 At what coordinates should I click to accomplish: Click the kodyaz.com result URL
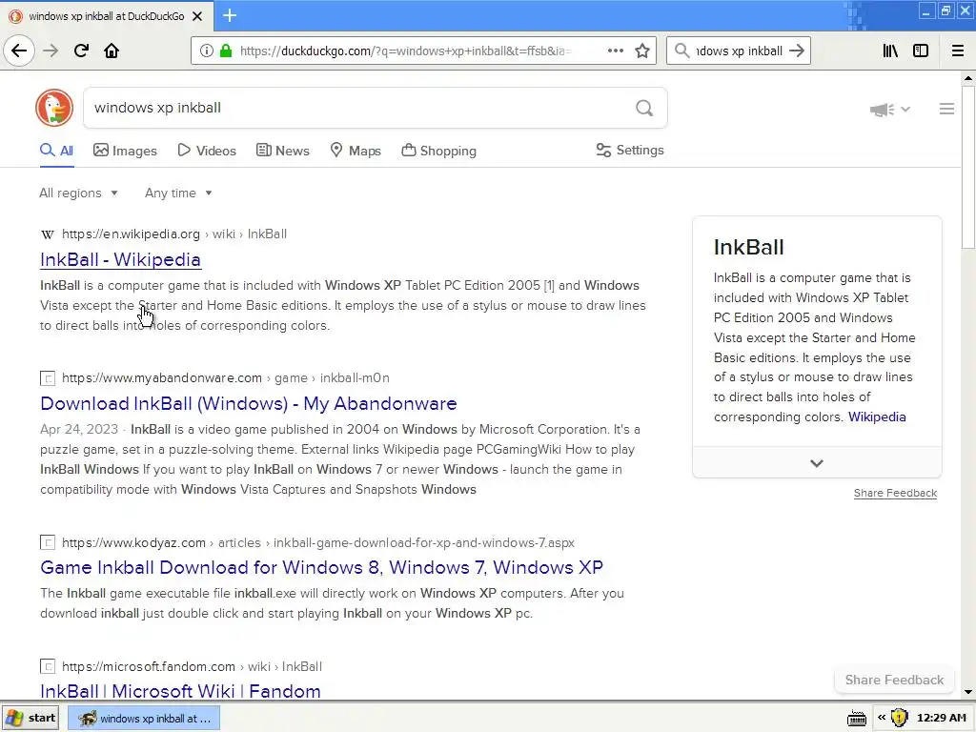click(x=318, y=542)
